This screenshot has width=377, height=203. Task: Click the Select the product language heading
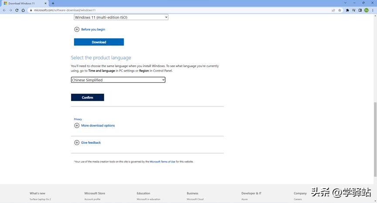101,58
